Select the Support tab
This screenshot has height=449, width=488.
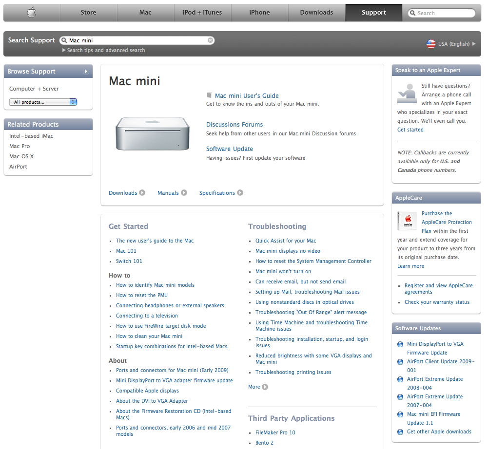(373, 13)
